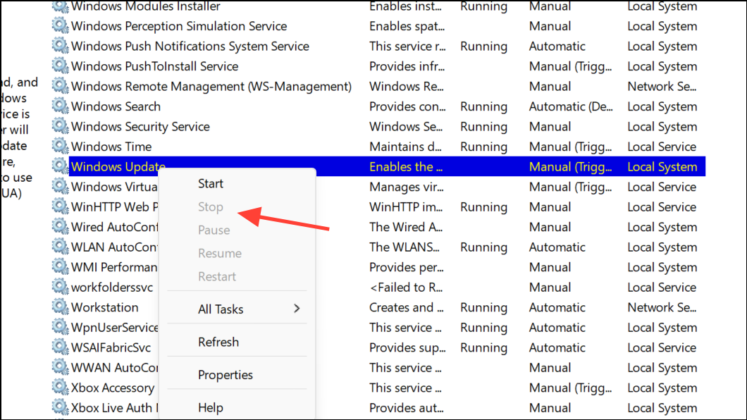Screen dimensions: 747x420
Task: Click 'Automatic (De...' startup type cell
Action: click(x=571, y=106)
